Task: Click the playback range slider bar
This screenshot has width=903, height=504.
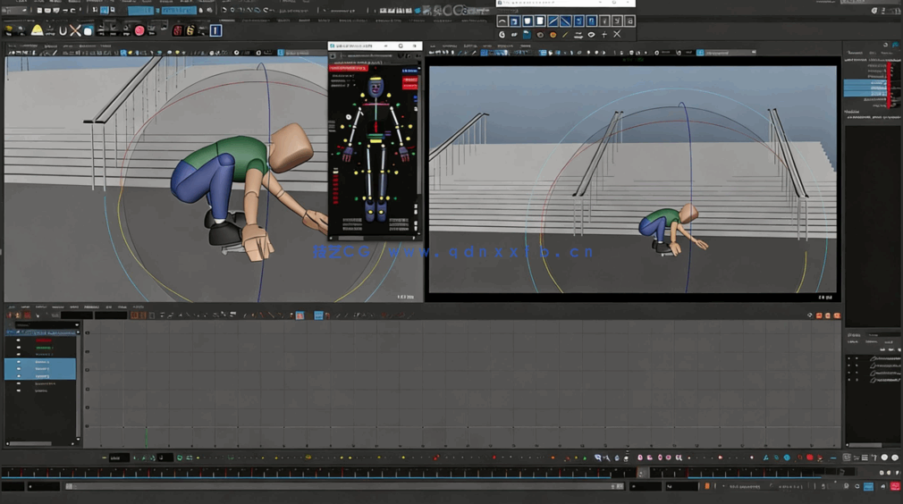Action: coord(344,487)
